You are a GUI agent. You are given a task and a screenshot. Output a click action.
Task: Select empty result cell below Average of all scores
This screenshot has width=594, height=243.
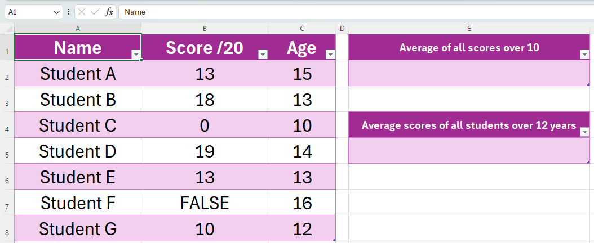pyautogui.click(x=469, y=73)
